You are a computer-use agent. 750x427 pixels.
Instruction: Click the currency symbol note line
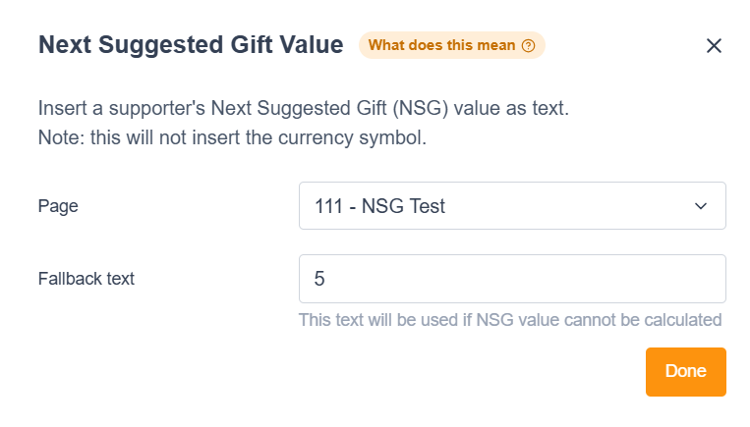click(232, 138)
